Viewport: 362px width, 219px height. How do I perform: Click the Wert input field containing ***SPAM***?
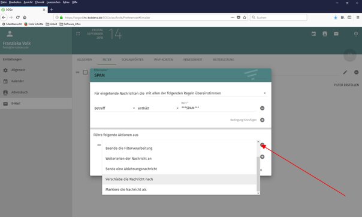tap(218, 108)
